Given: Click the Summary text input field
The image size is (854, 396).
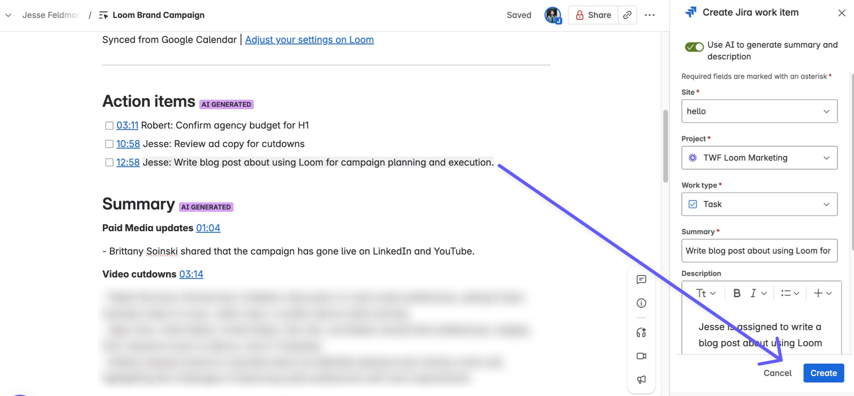Looking at the screenshot, I should (759, 251).
